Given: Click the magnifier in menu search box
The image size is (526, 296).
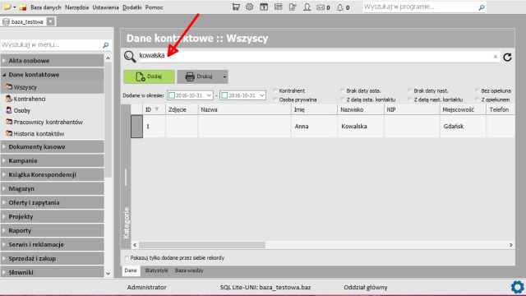Looking at the screenshot, I should pos(105,44).
